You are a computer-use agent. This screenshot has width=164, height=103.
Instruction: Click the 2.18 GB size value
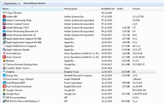pyautogui.click(x=126, y=28)
